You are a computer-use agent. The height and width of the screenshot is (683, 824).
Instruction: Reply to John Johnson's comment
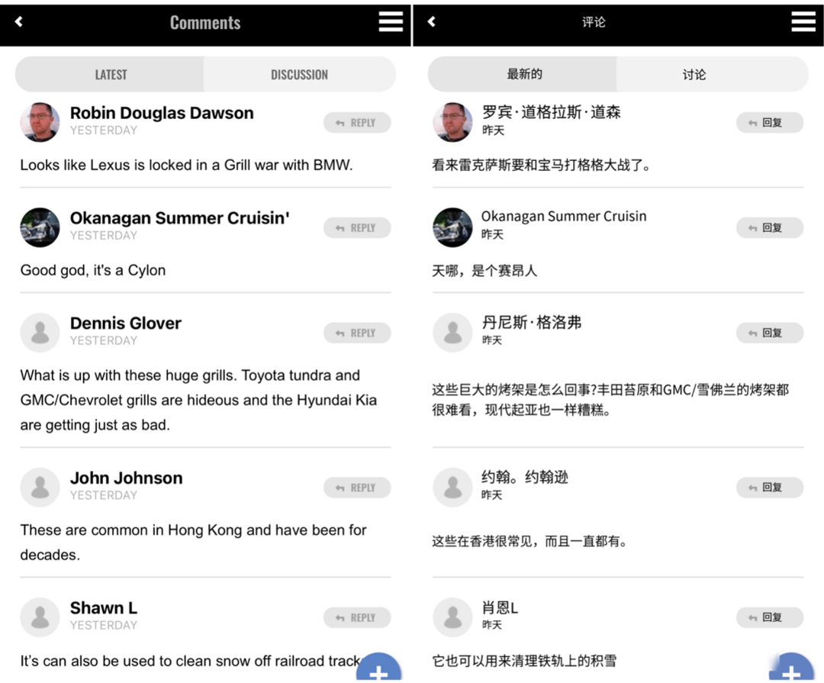(357, 488)
